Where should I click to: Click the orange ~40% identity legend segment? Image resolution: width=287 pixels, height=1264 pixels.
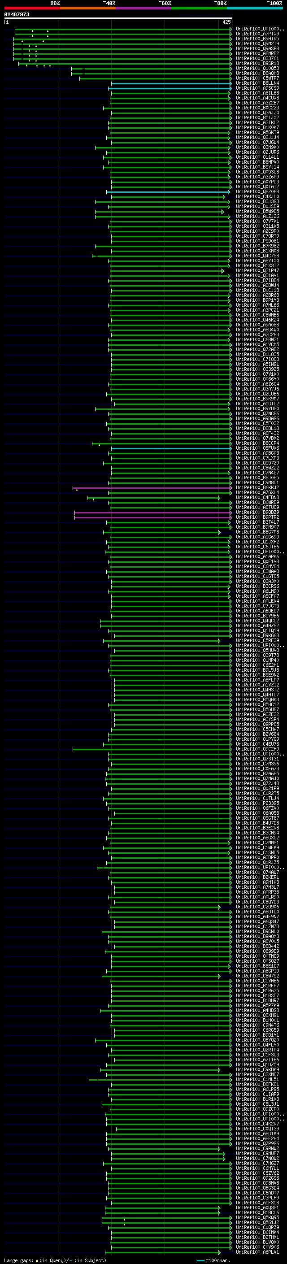coord(88,8)
